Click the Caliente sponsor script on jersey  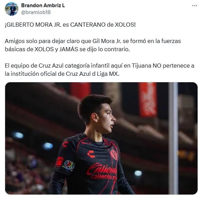coord(102,169)
